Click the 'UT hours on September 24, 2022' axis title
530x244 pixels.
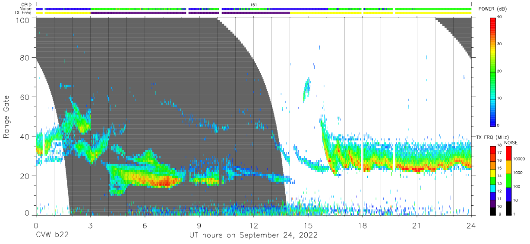[x=253, y=235]
